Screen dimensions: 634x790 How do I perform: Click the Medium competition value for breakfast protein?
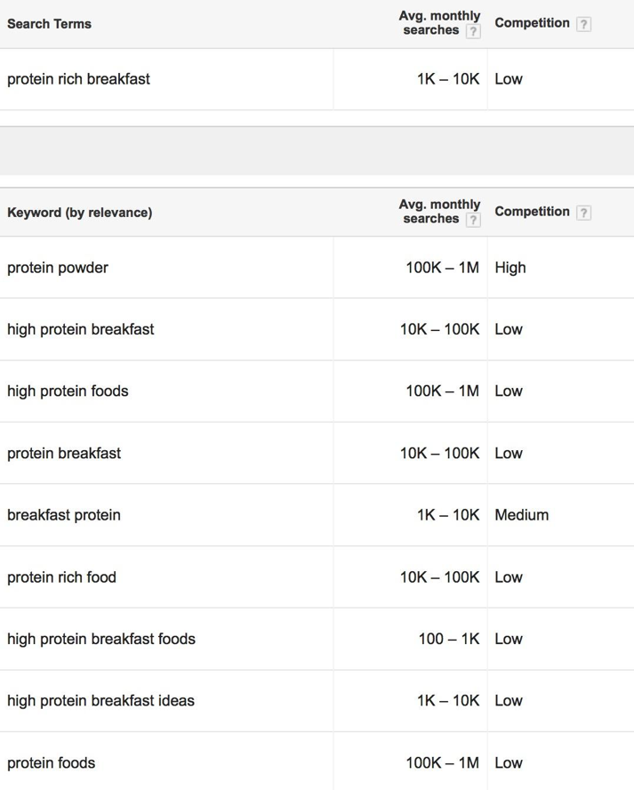[x=521, y=515]
